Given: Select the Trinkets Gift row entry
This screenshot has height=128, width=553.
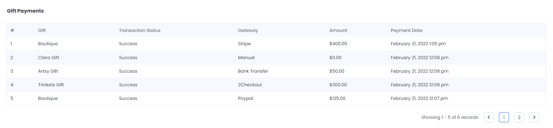Looking at the screenshot, I should pos(51,85).
